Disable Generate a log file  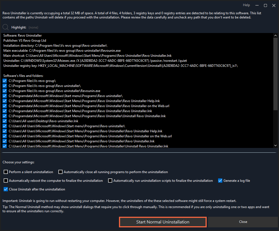pyautogui.click(x=220, y=181)
